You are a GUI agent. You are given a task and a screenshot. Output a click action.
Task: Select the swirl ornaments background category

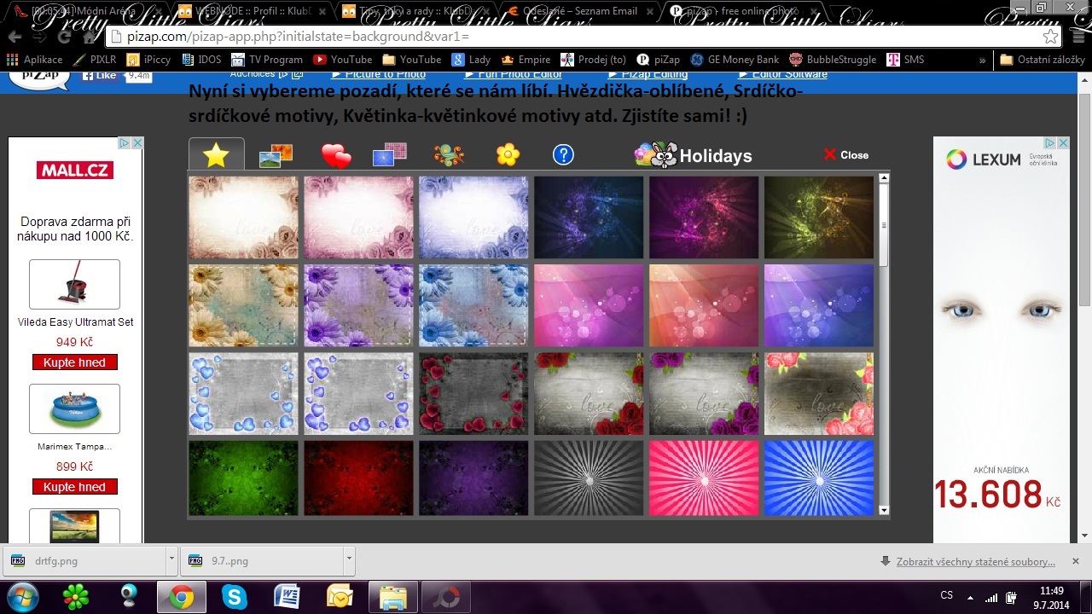pyautogui.click(x=449, y=155)
